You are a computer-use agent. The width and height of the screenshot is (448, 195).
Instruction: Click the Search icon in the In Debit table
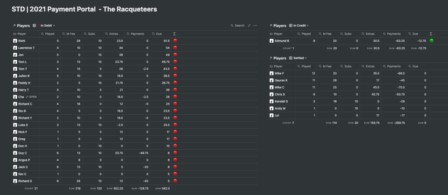[232, 26]
